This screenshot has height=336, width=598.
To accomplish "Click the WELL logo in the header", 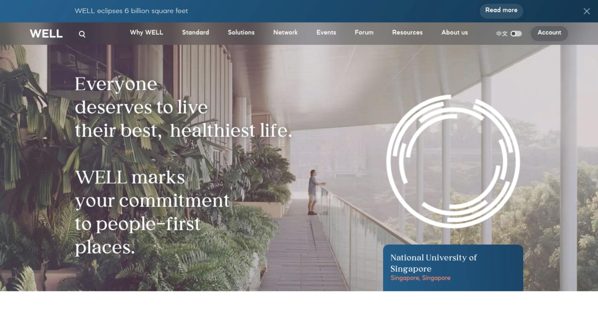I will 46,34.
